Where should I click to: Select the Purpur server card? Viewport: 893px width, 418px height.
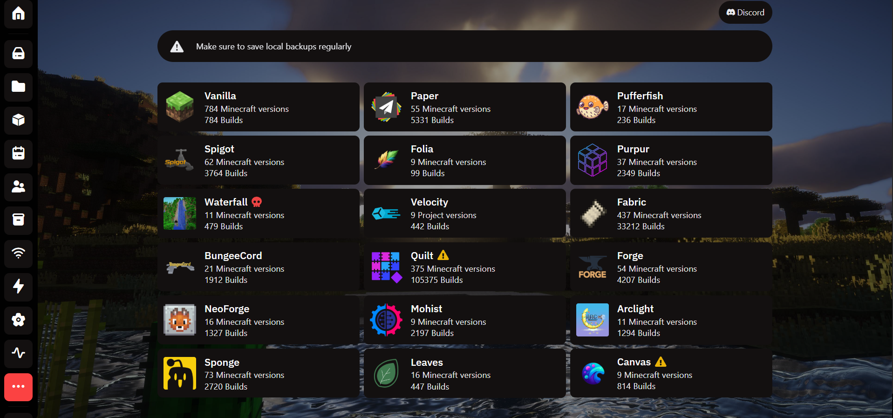tap(671, 160)
